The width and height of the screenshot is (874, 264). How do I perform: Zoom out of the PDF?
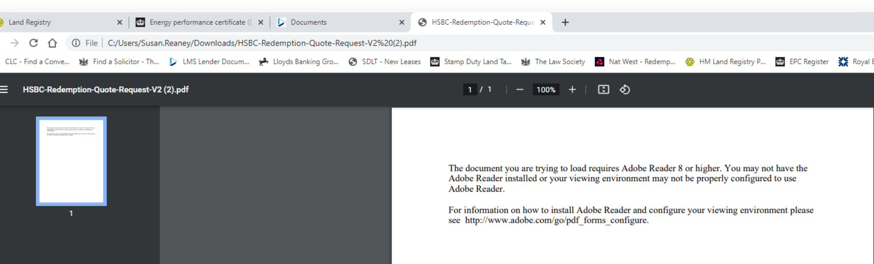(x=519, y=89)
